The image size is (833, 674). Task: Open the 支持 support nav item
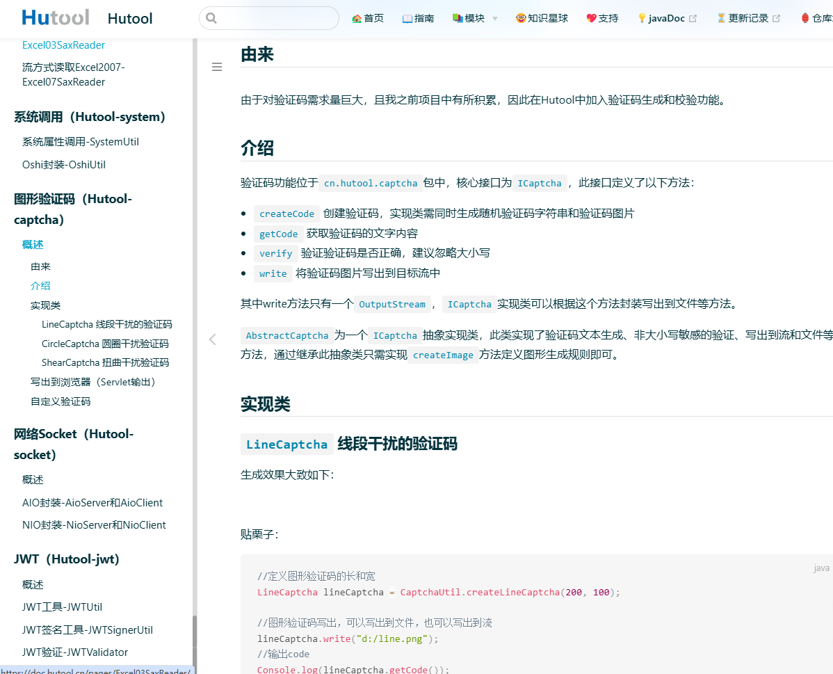[602, 18]
